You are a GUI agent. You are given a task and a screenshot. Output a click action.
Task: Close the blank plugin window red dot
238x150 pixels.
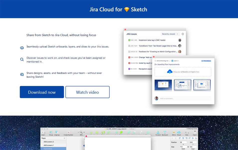tap(86, 136)
